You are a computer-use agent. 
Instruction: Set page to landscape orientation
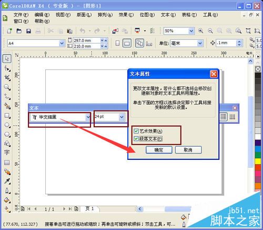click(127, 43)
